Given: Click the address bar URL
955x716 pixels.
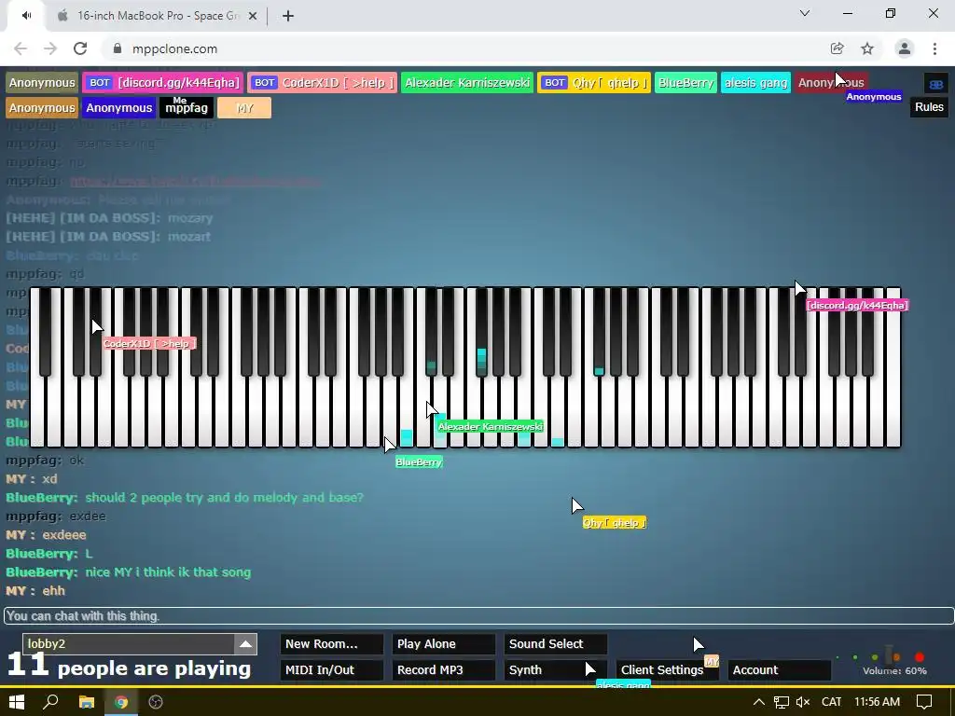Looking at the screenshot, I should click(x=174, y=48).
